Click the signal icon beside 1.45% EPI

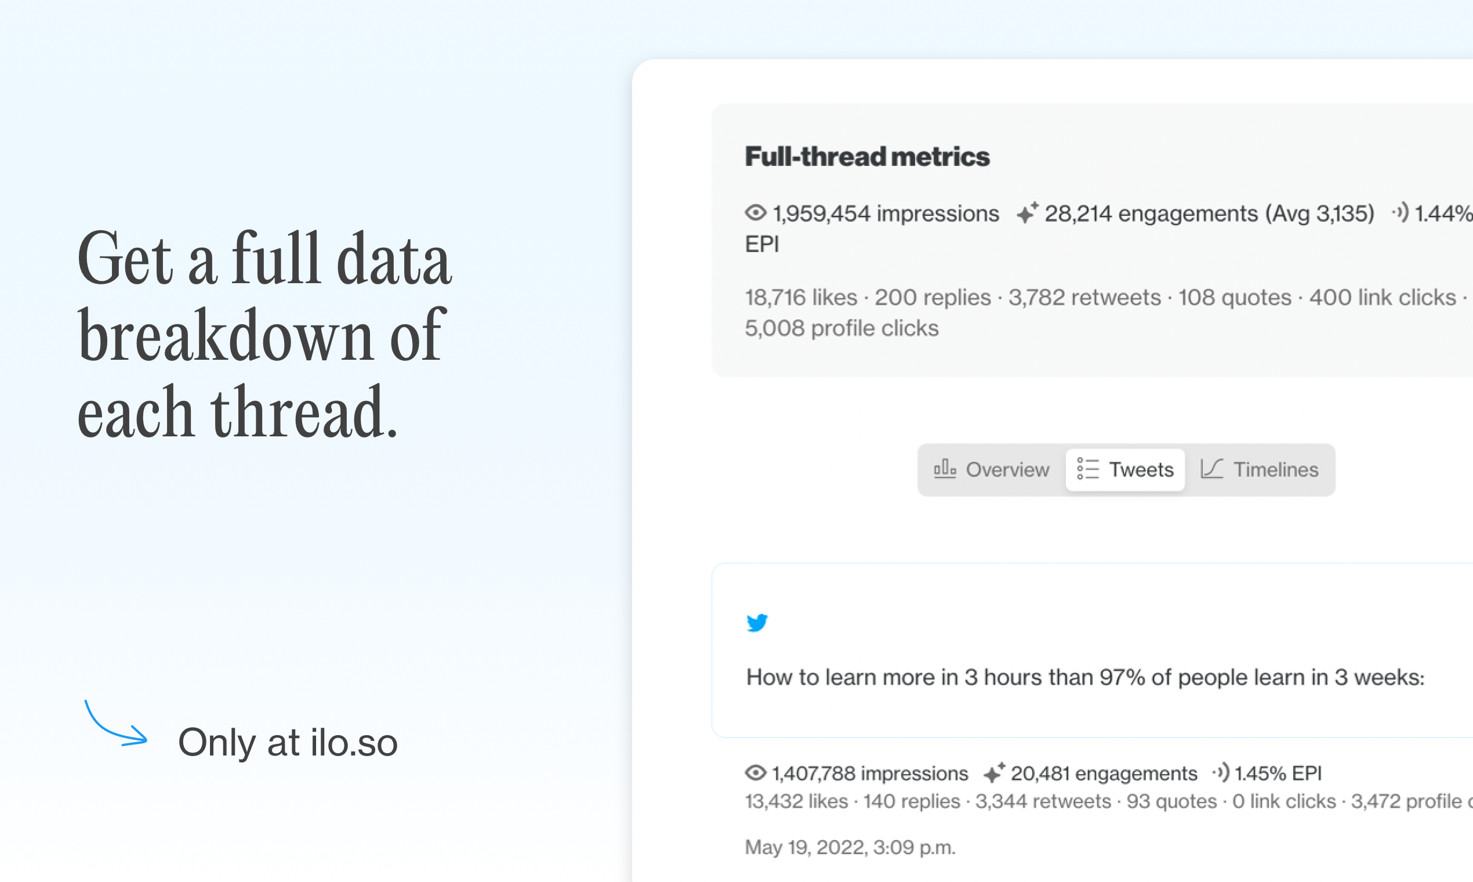click(x=1221, y=772)
